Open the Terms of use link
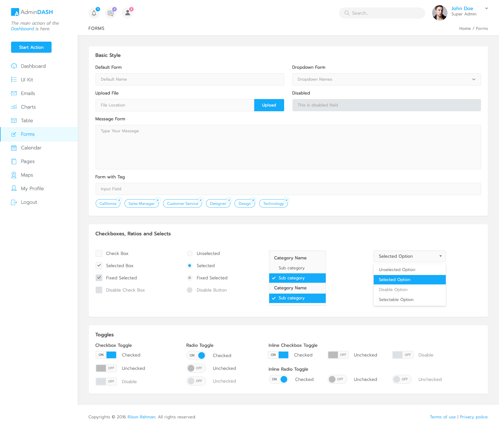This screenshot has width=499, height=429. (x=443, y=417)
